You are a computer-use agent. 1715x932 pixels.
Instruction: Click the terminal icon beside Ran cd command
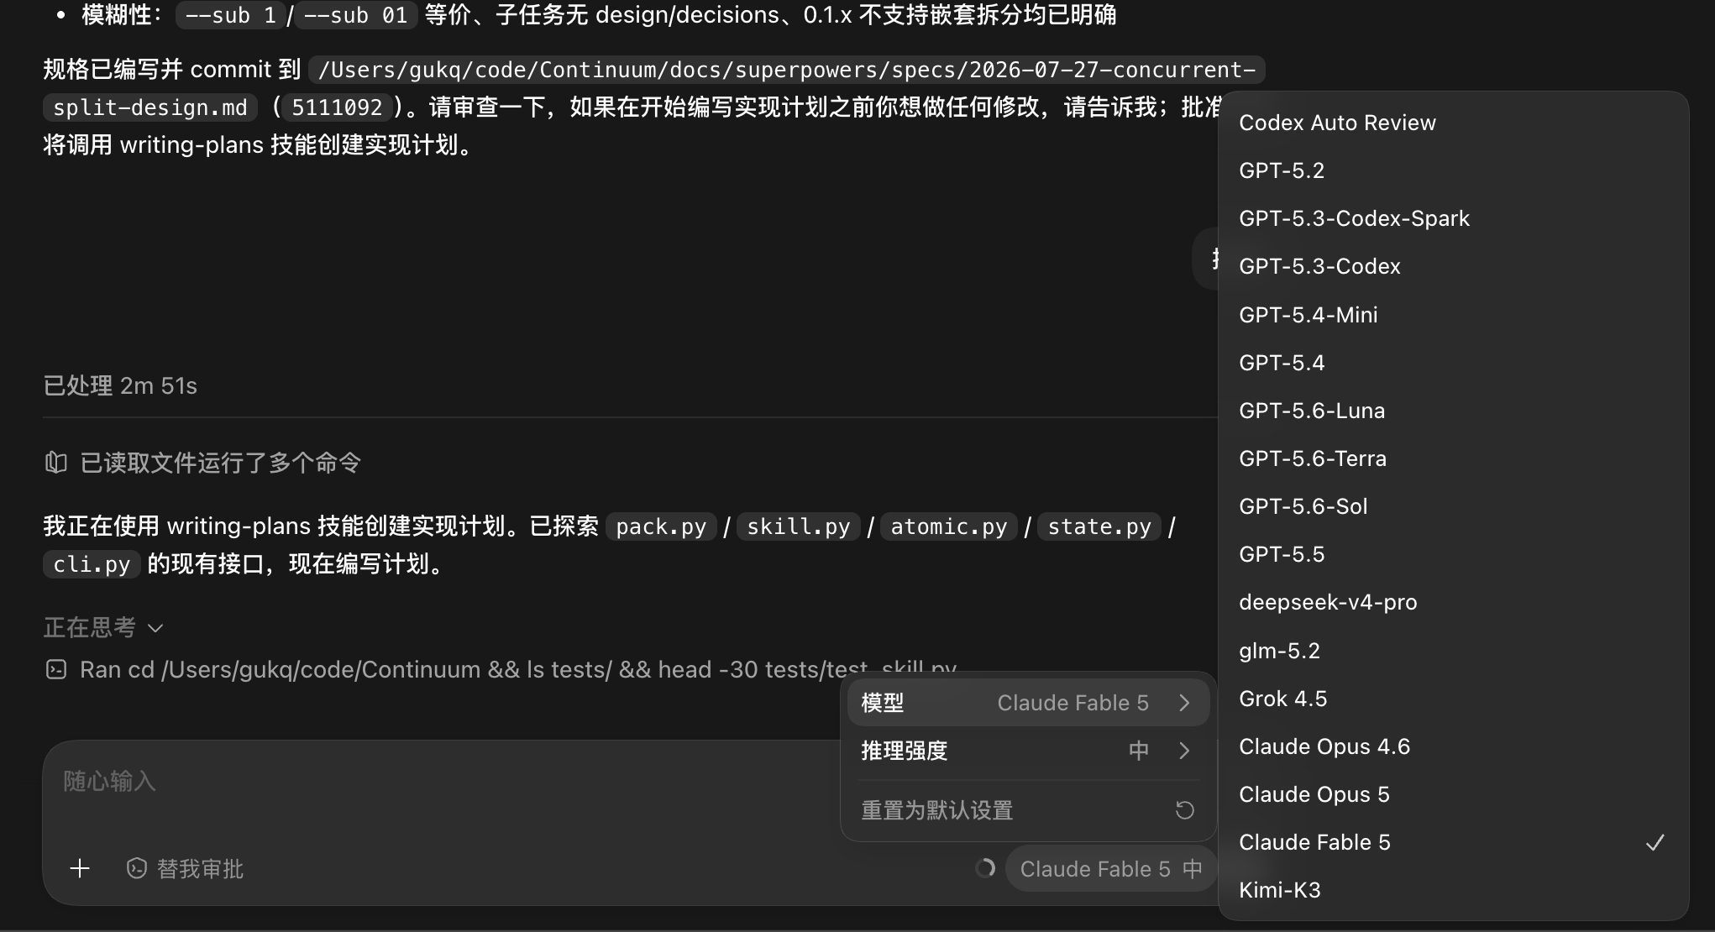[x=56, y=669]
